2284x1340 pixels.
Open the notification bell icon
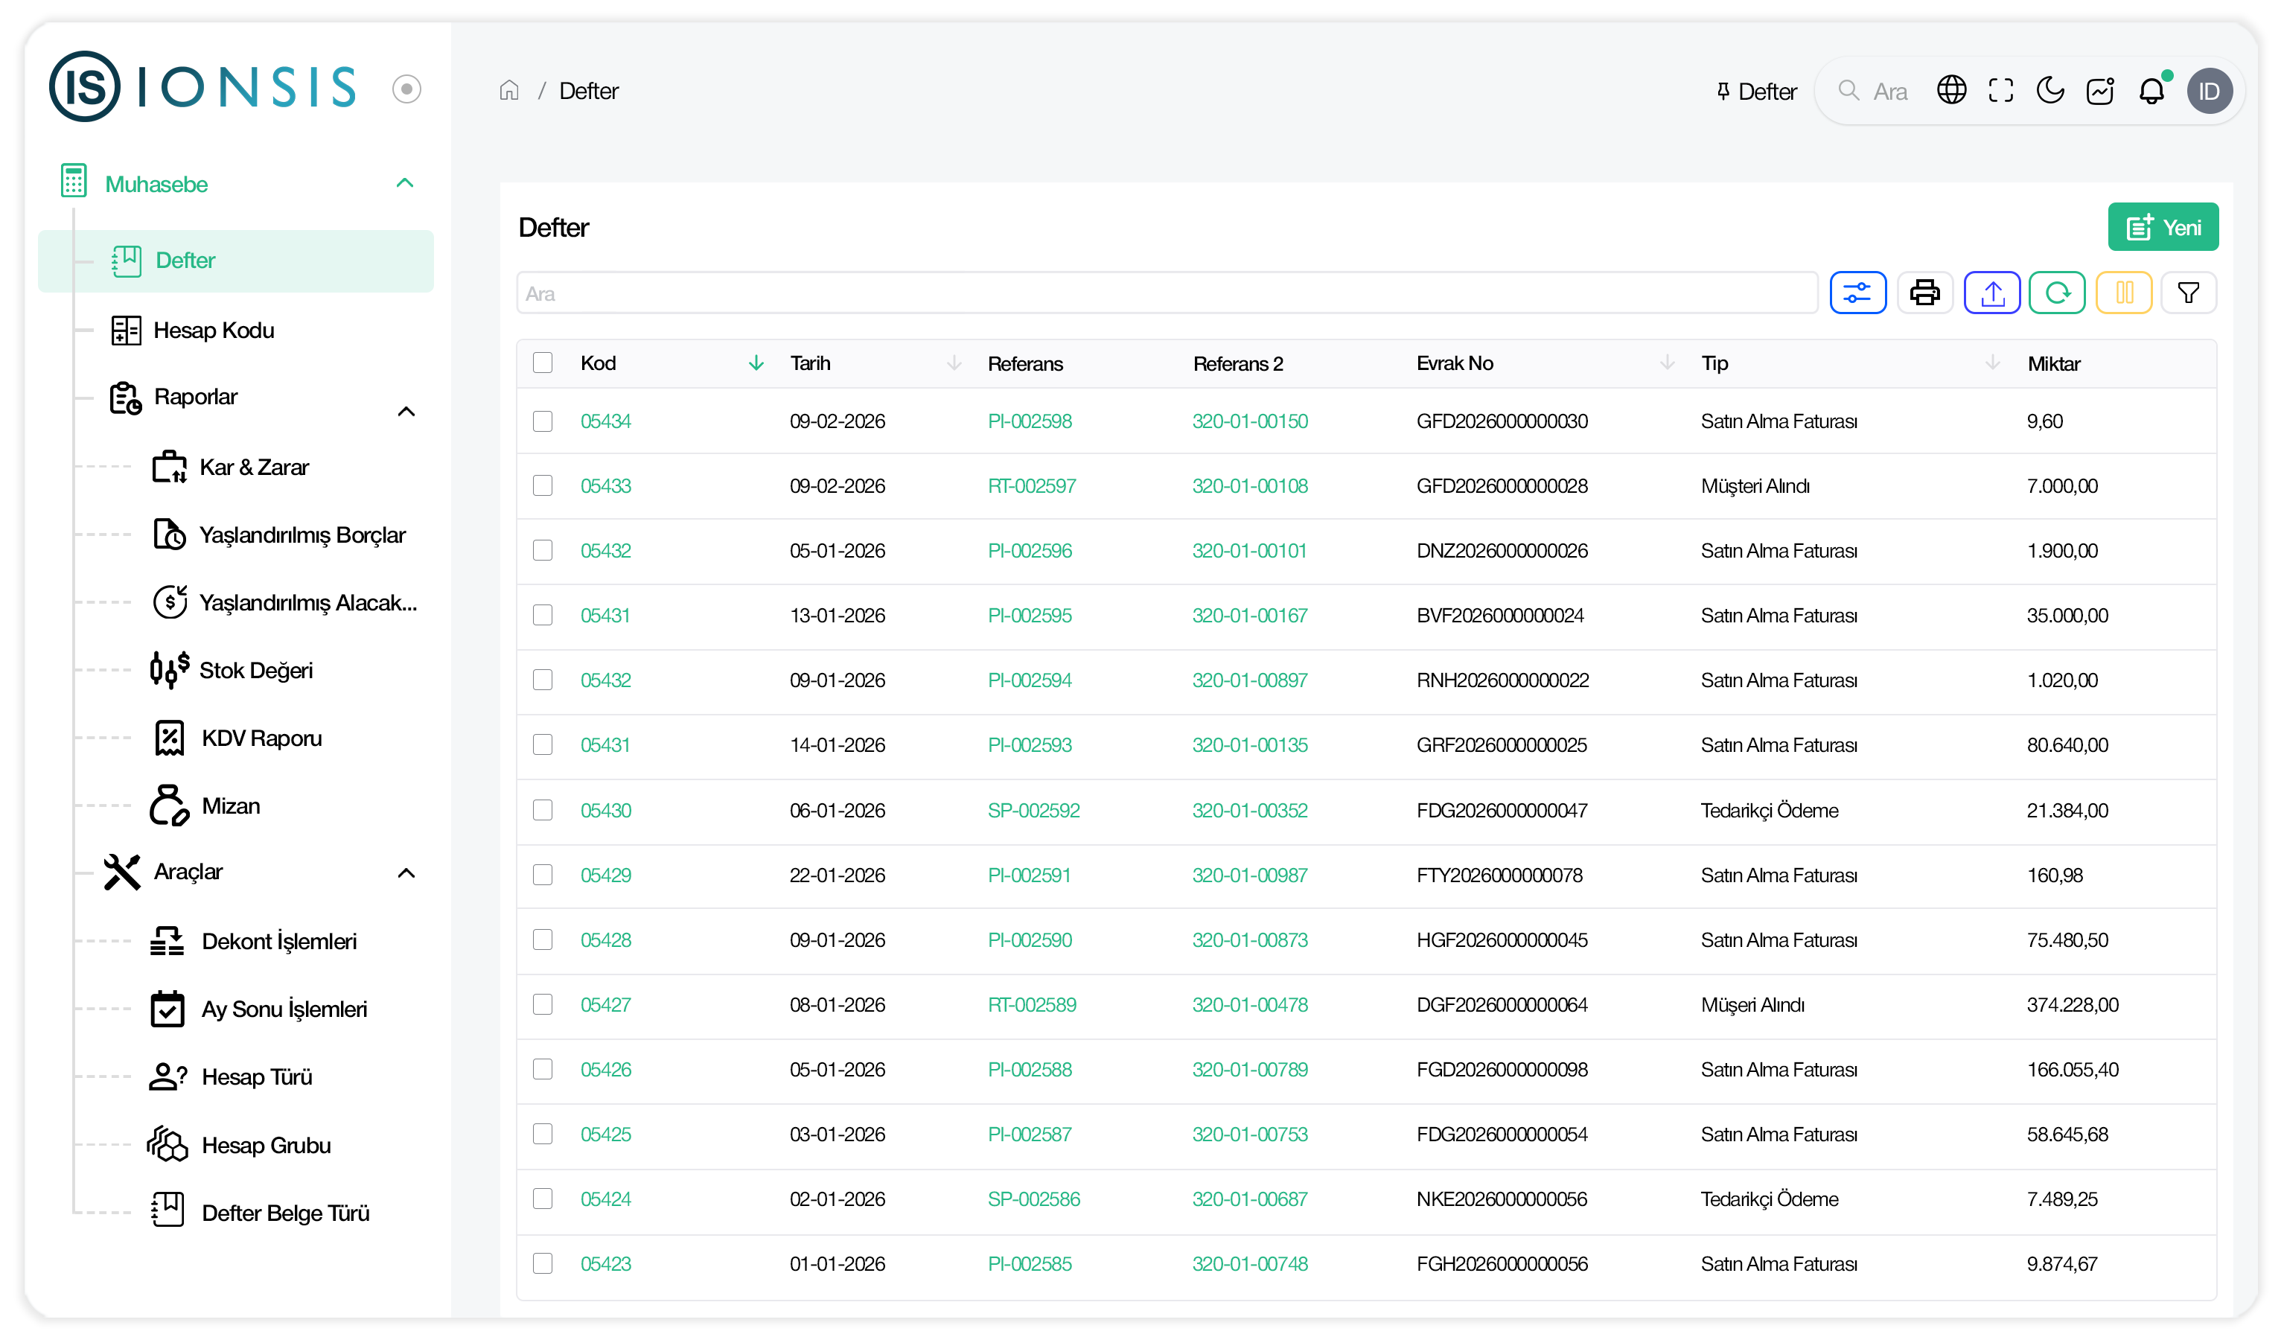tap(2151, 91)
